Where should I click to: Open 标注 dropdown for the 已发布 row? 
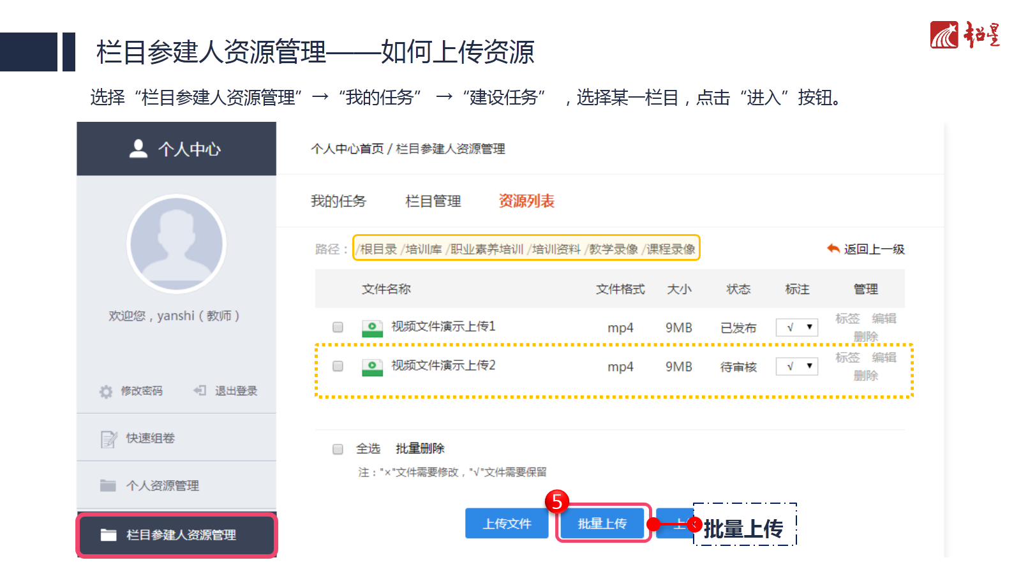797,327
